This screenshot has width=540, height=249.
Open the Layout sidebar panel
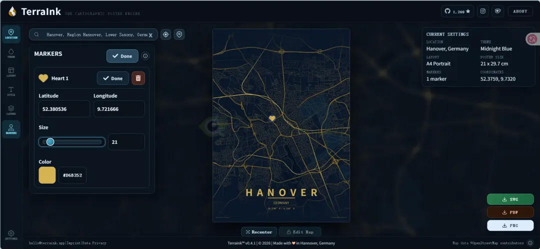click(x=11, y=72)
